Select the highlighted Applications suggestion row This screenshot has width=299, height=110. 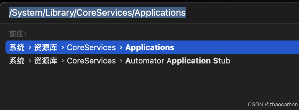(152, 47)
